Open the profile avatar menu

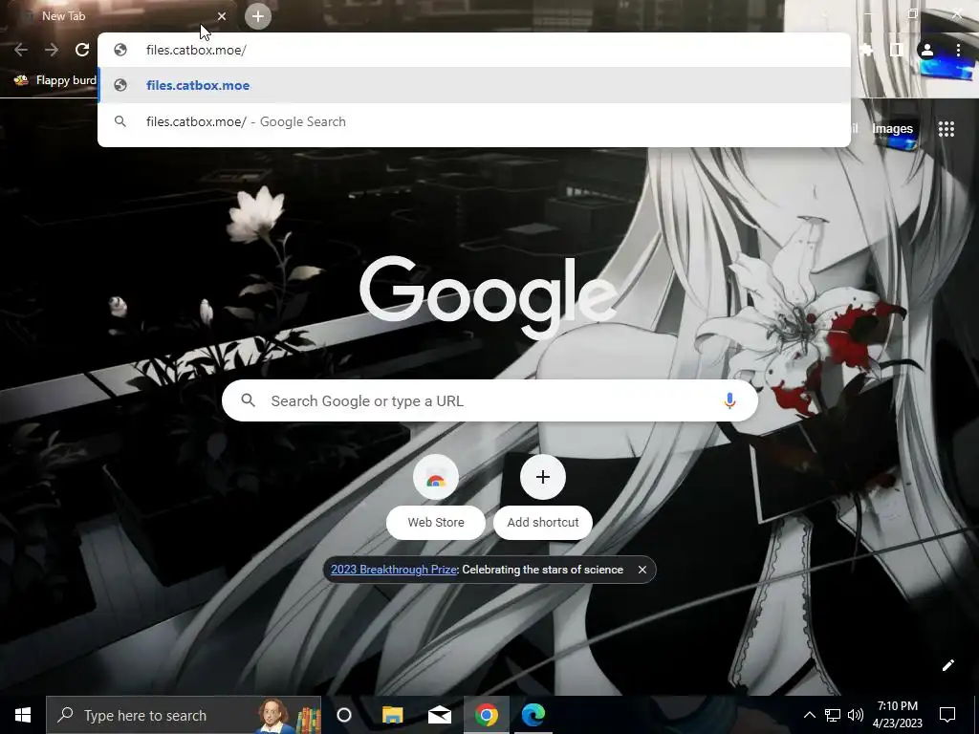click(927, 50)
